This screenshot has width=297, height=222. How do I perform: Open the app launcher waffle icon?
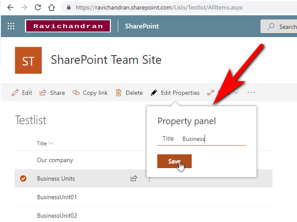(11, 26)
